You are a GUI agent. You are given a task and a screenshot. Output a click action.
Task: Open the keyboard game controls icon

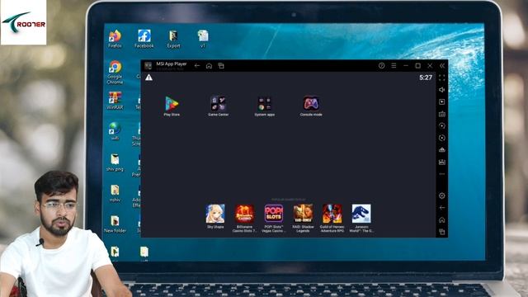442,114
